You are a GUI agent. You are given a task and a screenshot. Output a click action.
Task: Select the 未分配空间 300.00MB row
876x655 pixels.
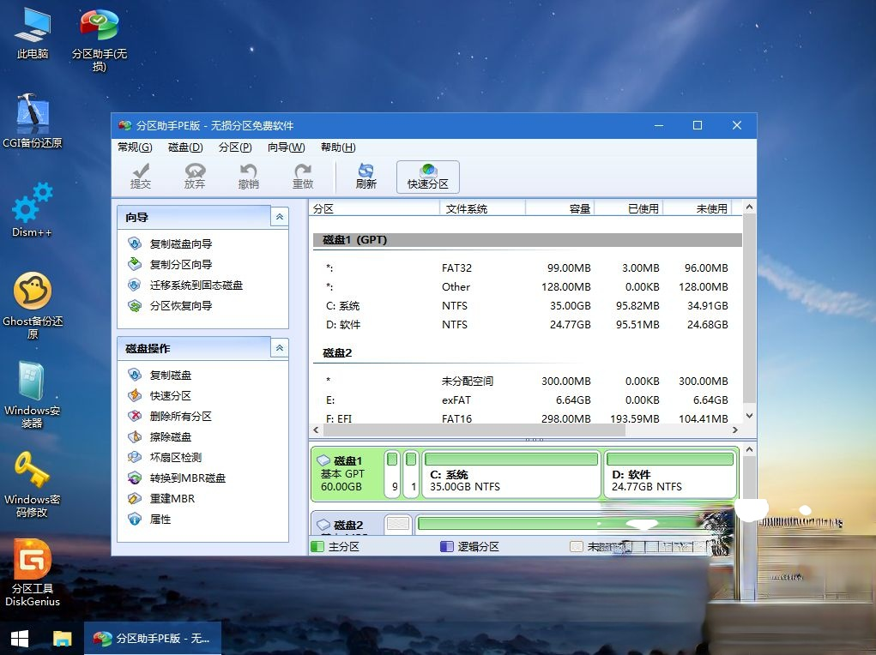click(x=527, y=382)
